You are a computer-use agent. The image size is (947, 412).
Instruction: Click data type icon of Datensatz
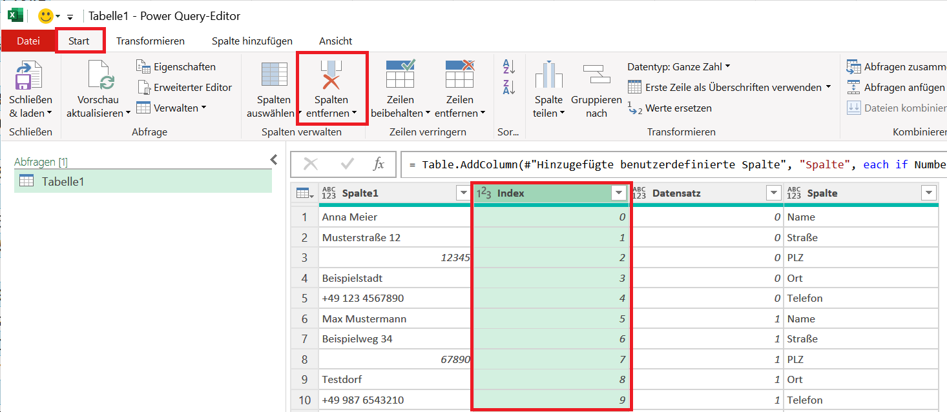click(x=640, y=193)
